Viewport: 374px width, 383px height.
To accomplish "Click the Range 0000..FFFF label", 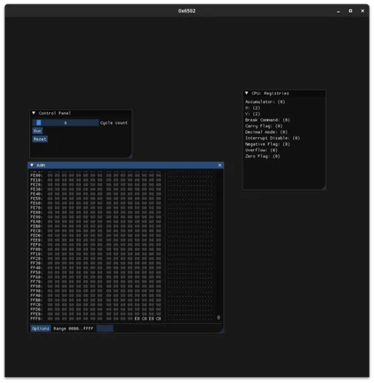I will (x=73, y=328).
